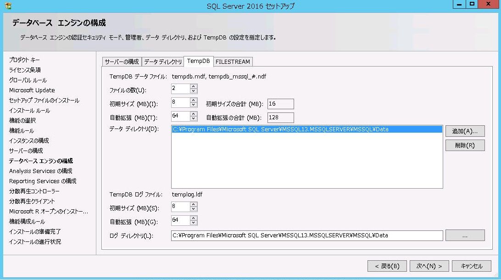Click the 削除(R) button

coord(465,146)
